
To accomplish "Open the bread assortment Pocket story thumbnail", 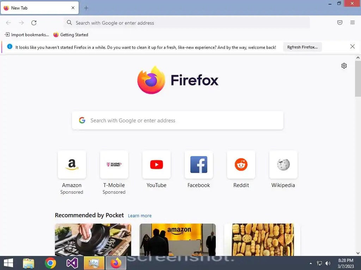I will (262, 240).
